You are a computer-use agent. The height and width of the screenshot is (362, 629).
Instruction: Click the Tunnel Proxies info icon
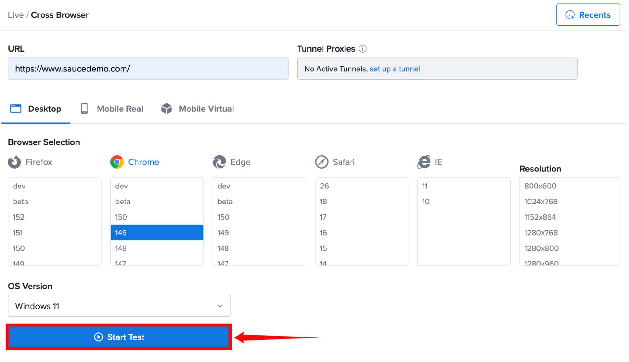(x=362, y=49)
